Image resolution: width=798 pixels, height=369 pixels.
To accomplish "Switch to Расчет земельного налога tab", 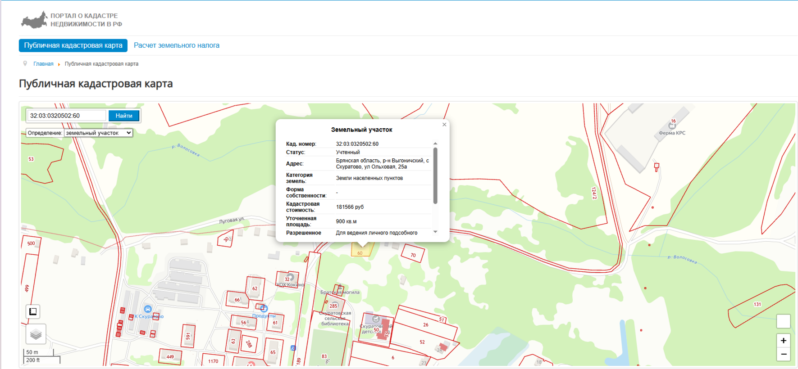I will click(177, 45).
